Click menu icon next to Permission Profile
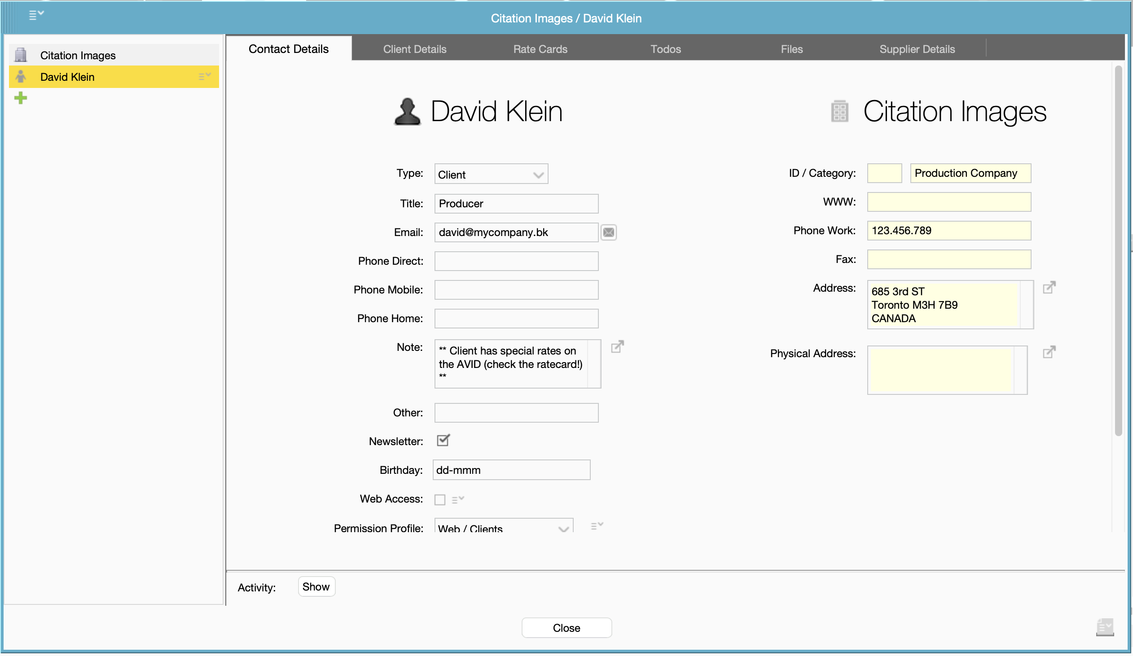Screen dimensions: 1133x656 tap(597, 525)
